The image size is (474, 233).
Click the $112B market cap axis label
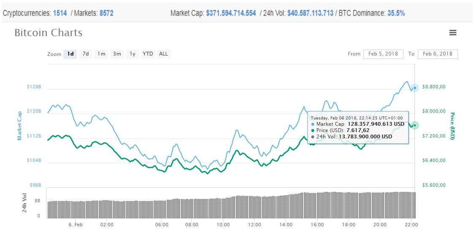click(x=34, y=136)
